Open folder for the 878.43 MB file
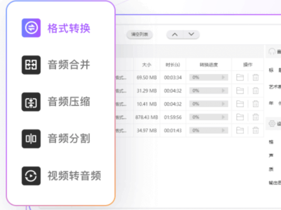281x210 pixels. (x=240, y=117)
